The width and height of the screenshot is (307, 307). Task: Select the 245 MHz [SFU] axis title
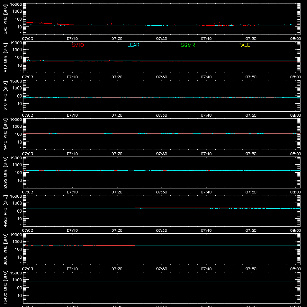click(5, 19)
